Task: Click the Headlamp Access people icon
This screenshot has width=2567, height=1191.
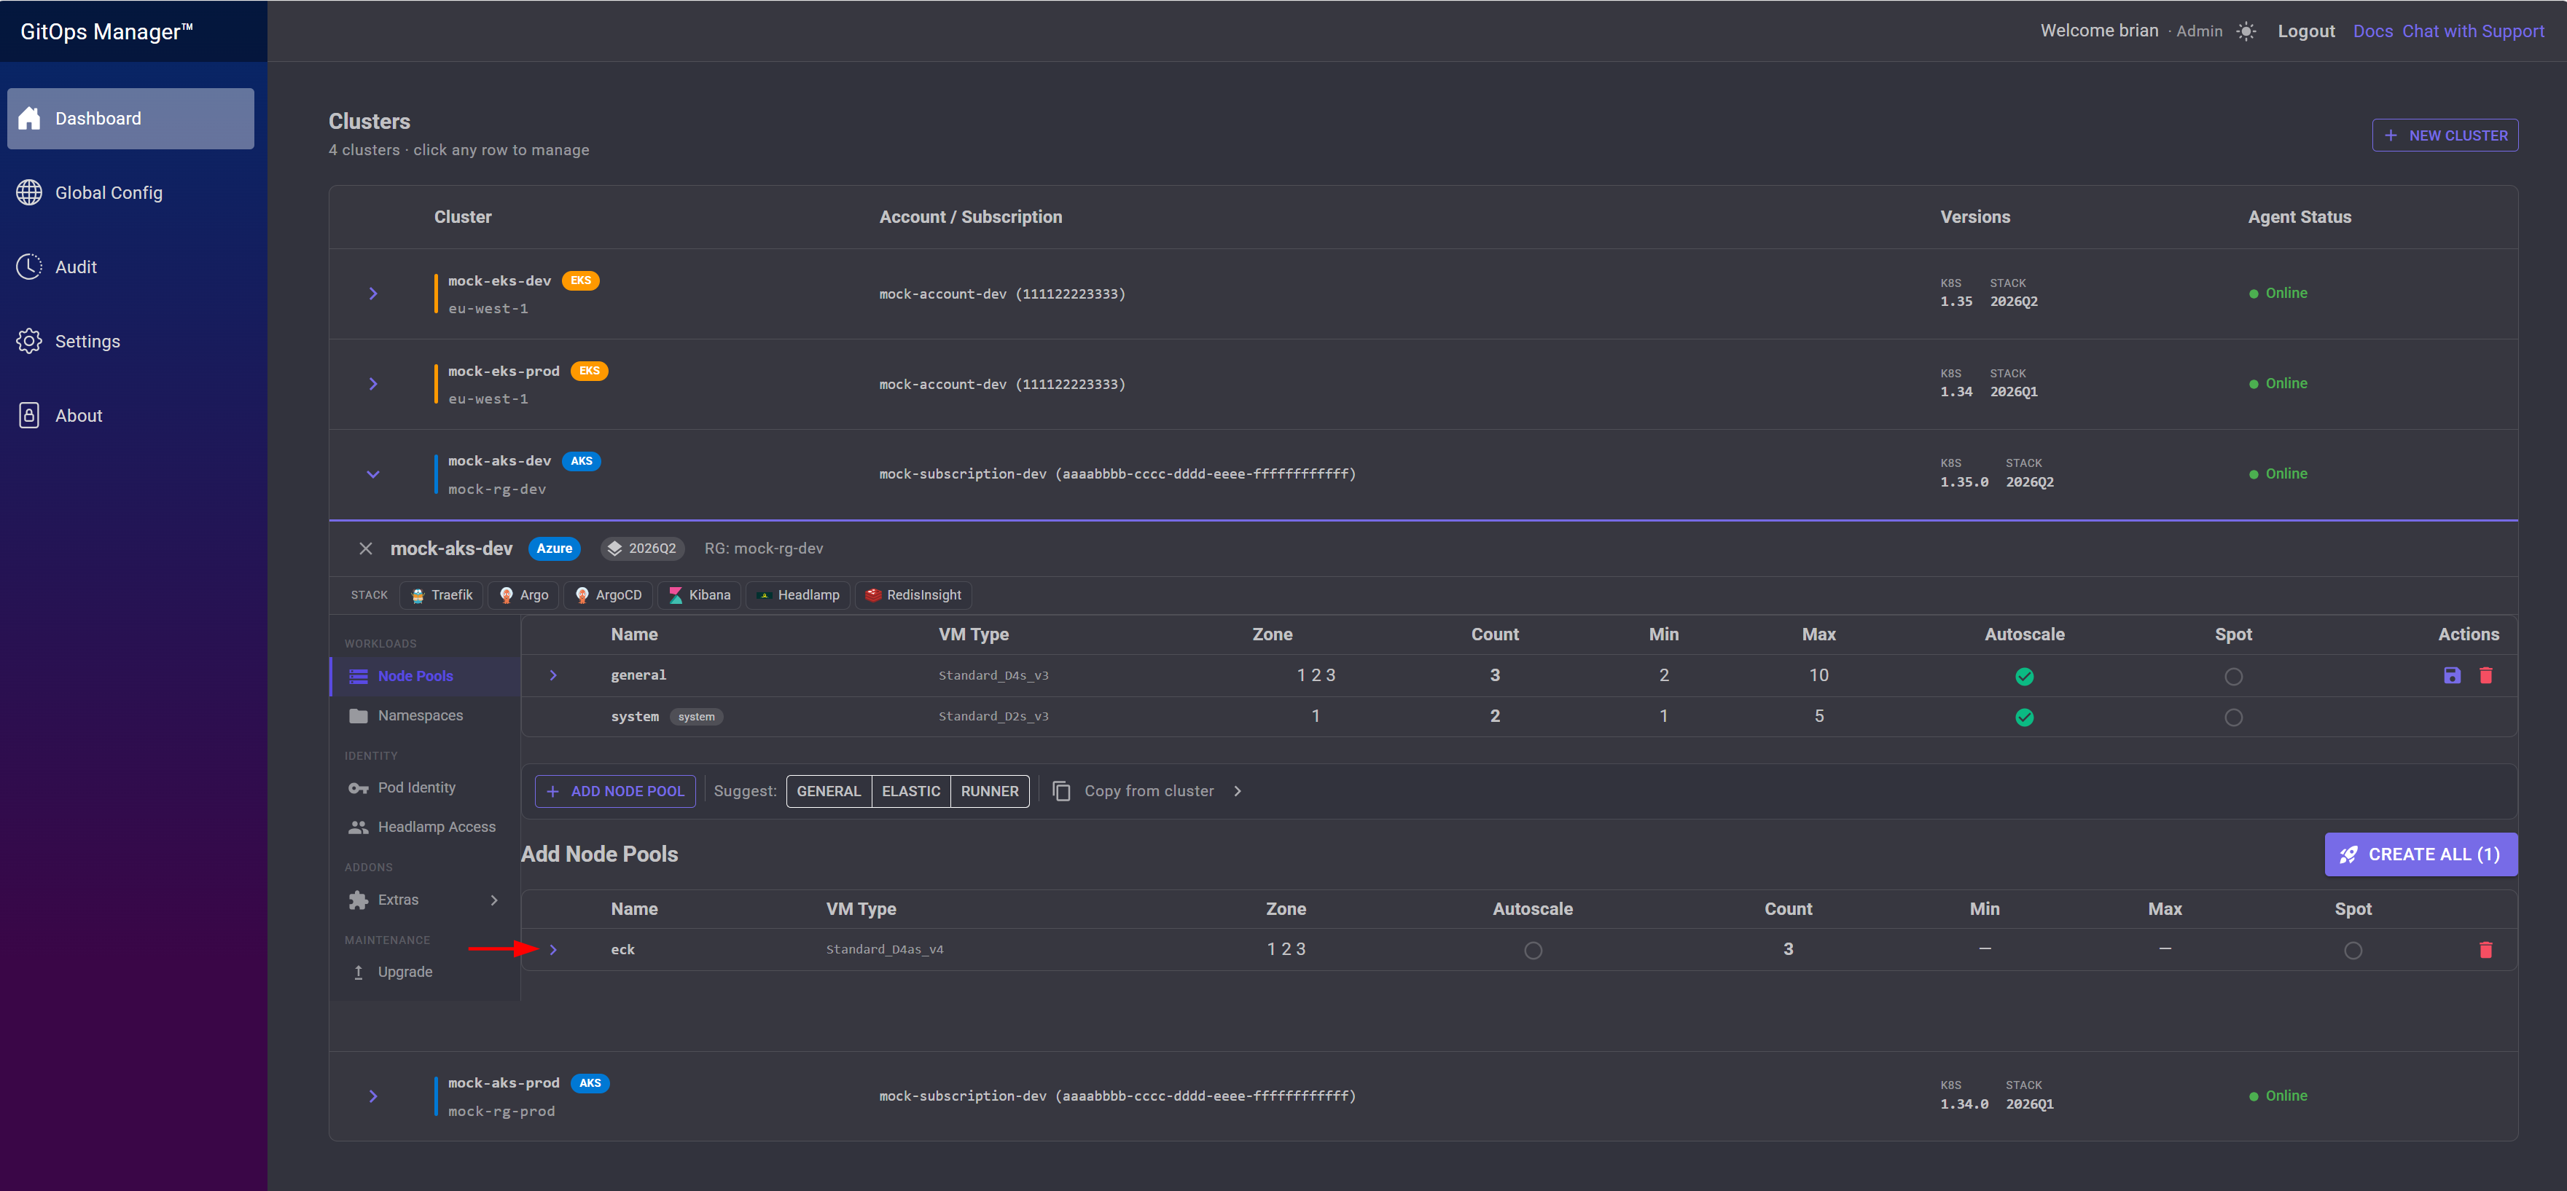Action: pos(359,828)
